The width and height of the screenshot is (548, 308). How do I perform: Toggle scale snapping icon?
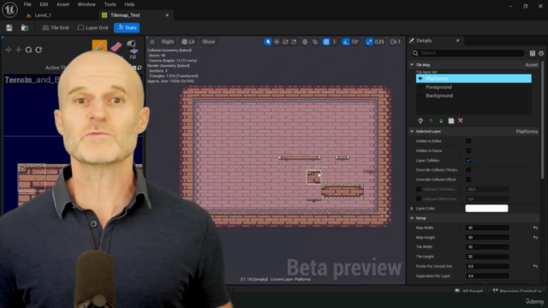pos(369,42)
